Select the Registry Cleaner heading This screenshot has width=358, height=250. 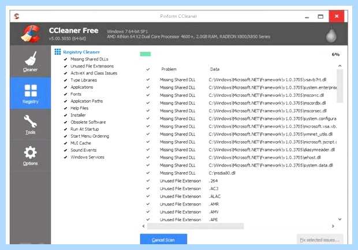81,52
